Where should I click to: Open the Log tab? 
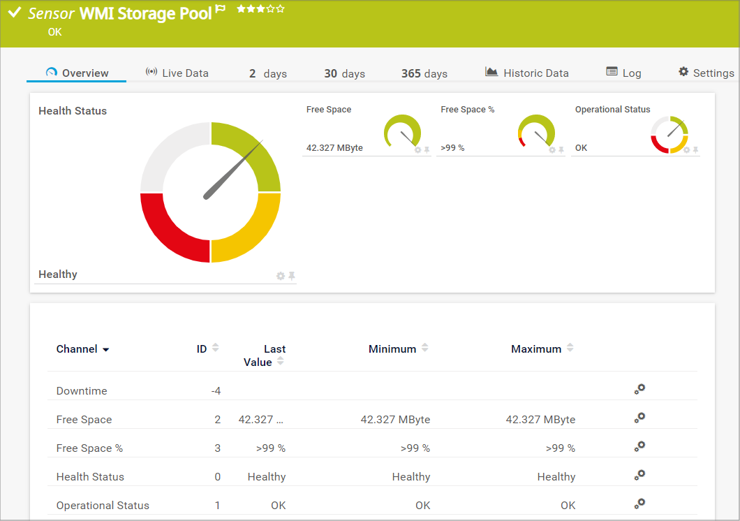coord(623,73)
